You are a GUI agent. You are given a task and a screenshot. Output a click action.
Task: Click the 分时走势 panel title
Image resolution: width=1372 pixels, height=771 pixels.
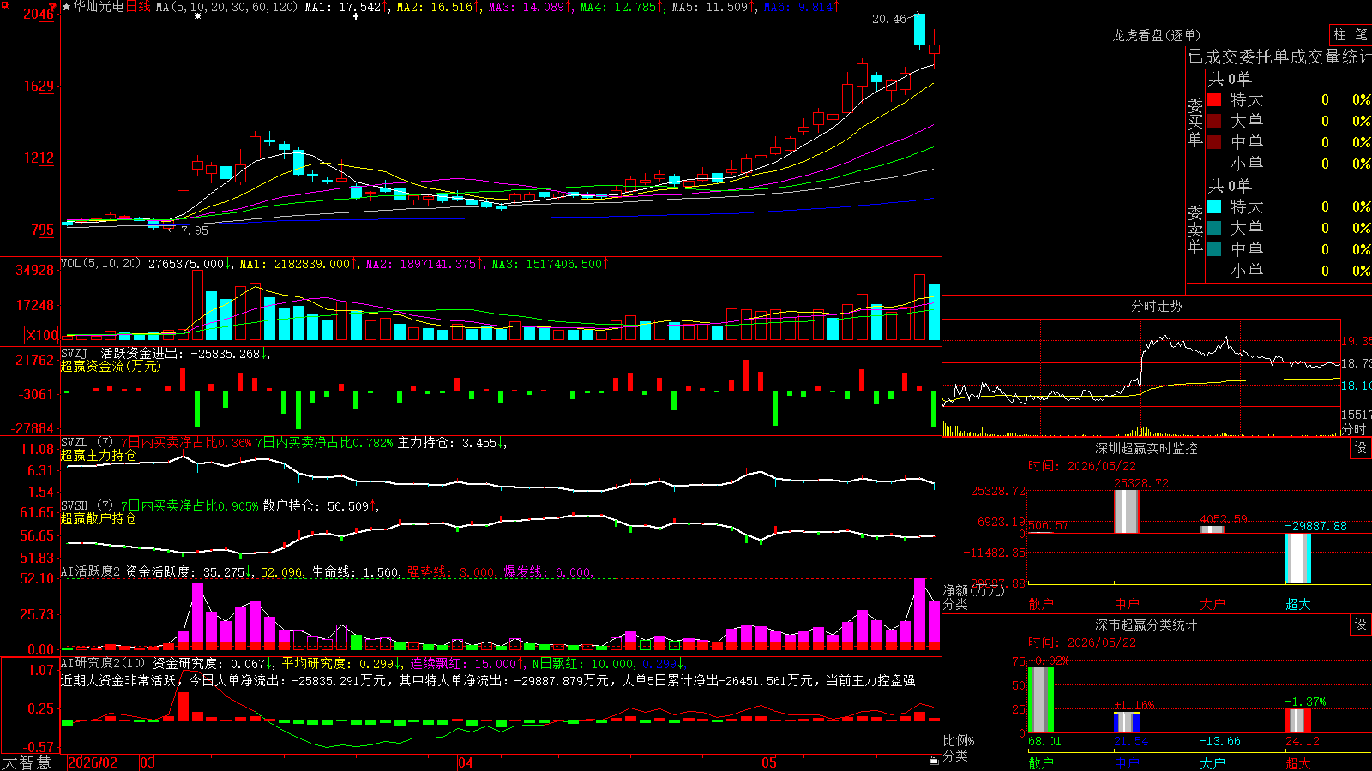(1157, 306)
